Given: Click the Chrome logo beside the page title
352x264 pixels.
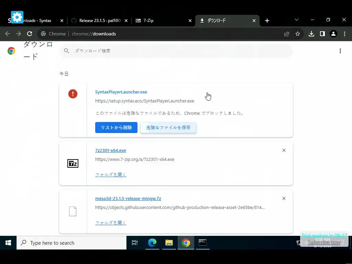Looking at the screenshot, I should pyautogui.click(x=11, y=51).
